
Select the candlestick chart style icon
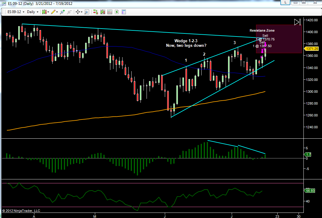point(44,12)
